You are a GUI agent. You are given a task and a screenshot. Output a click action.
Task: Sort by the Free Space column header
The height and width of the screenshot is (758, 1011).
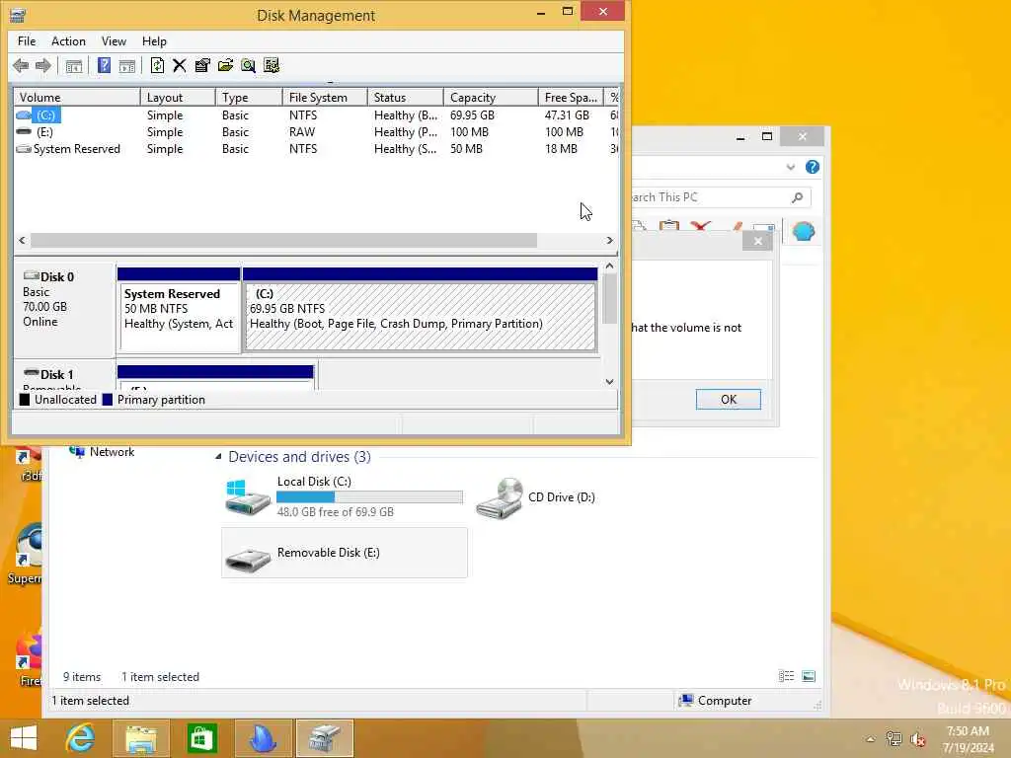pyautogui.click(x=571, y=98)
